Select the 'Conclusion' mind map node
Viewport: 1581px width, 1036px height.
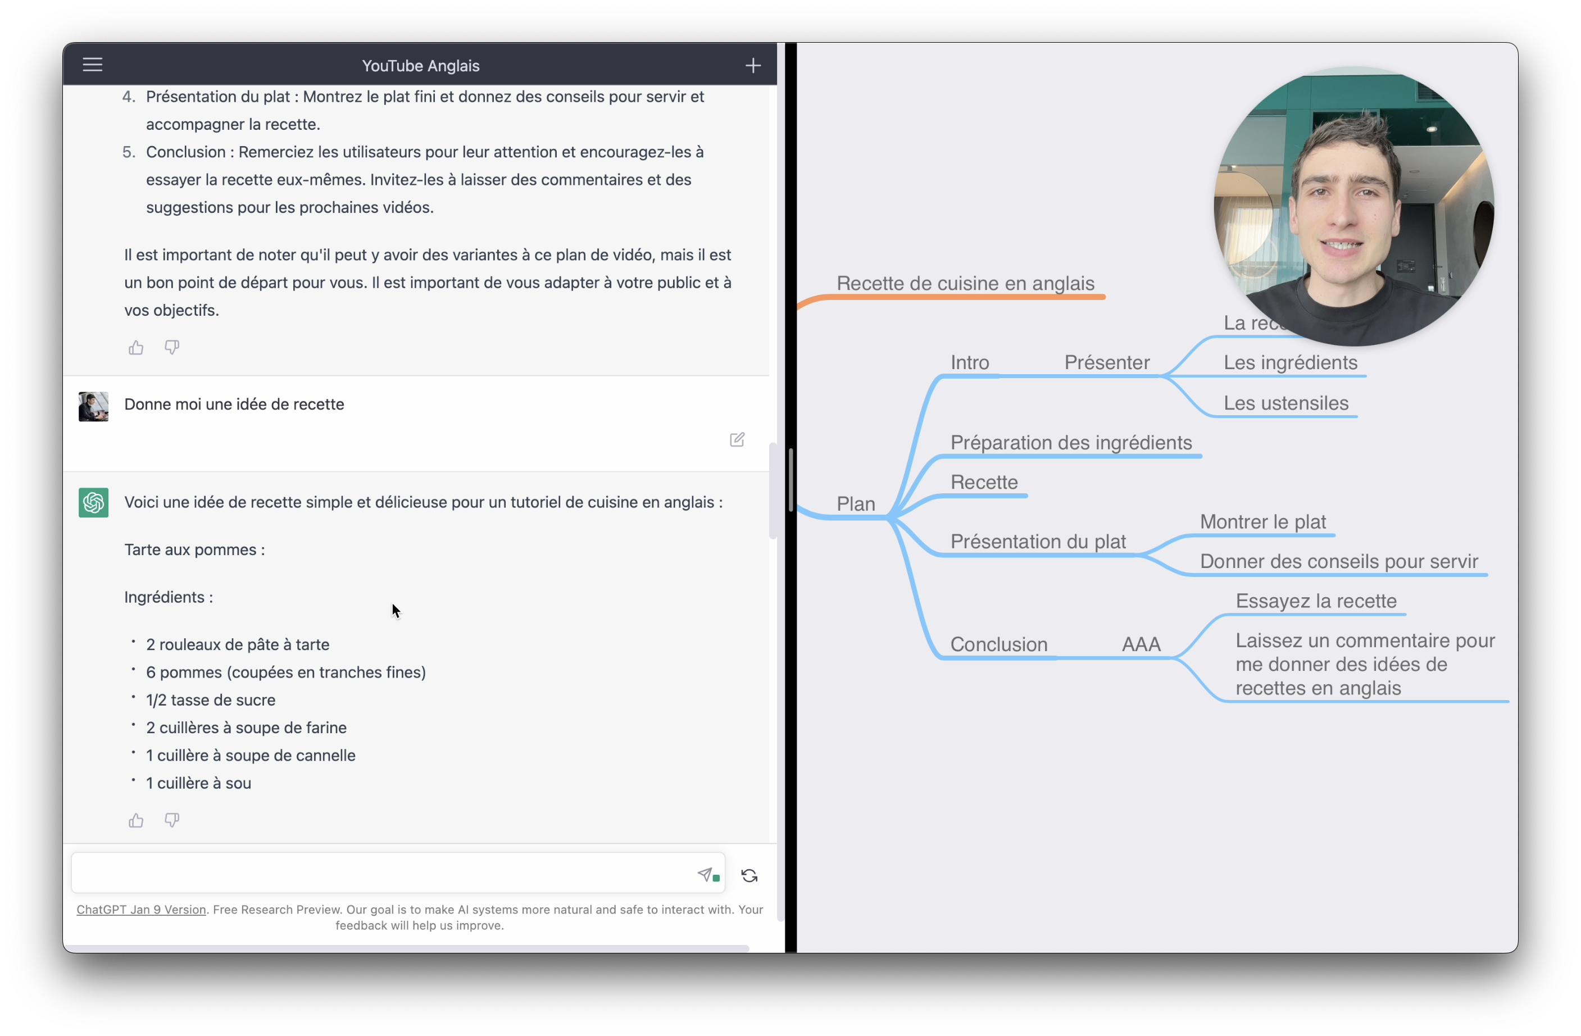pos(998,644)
